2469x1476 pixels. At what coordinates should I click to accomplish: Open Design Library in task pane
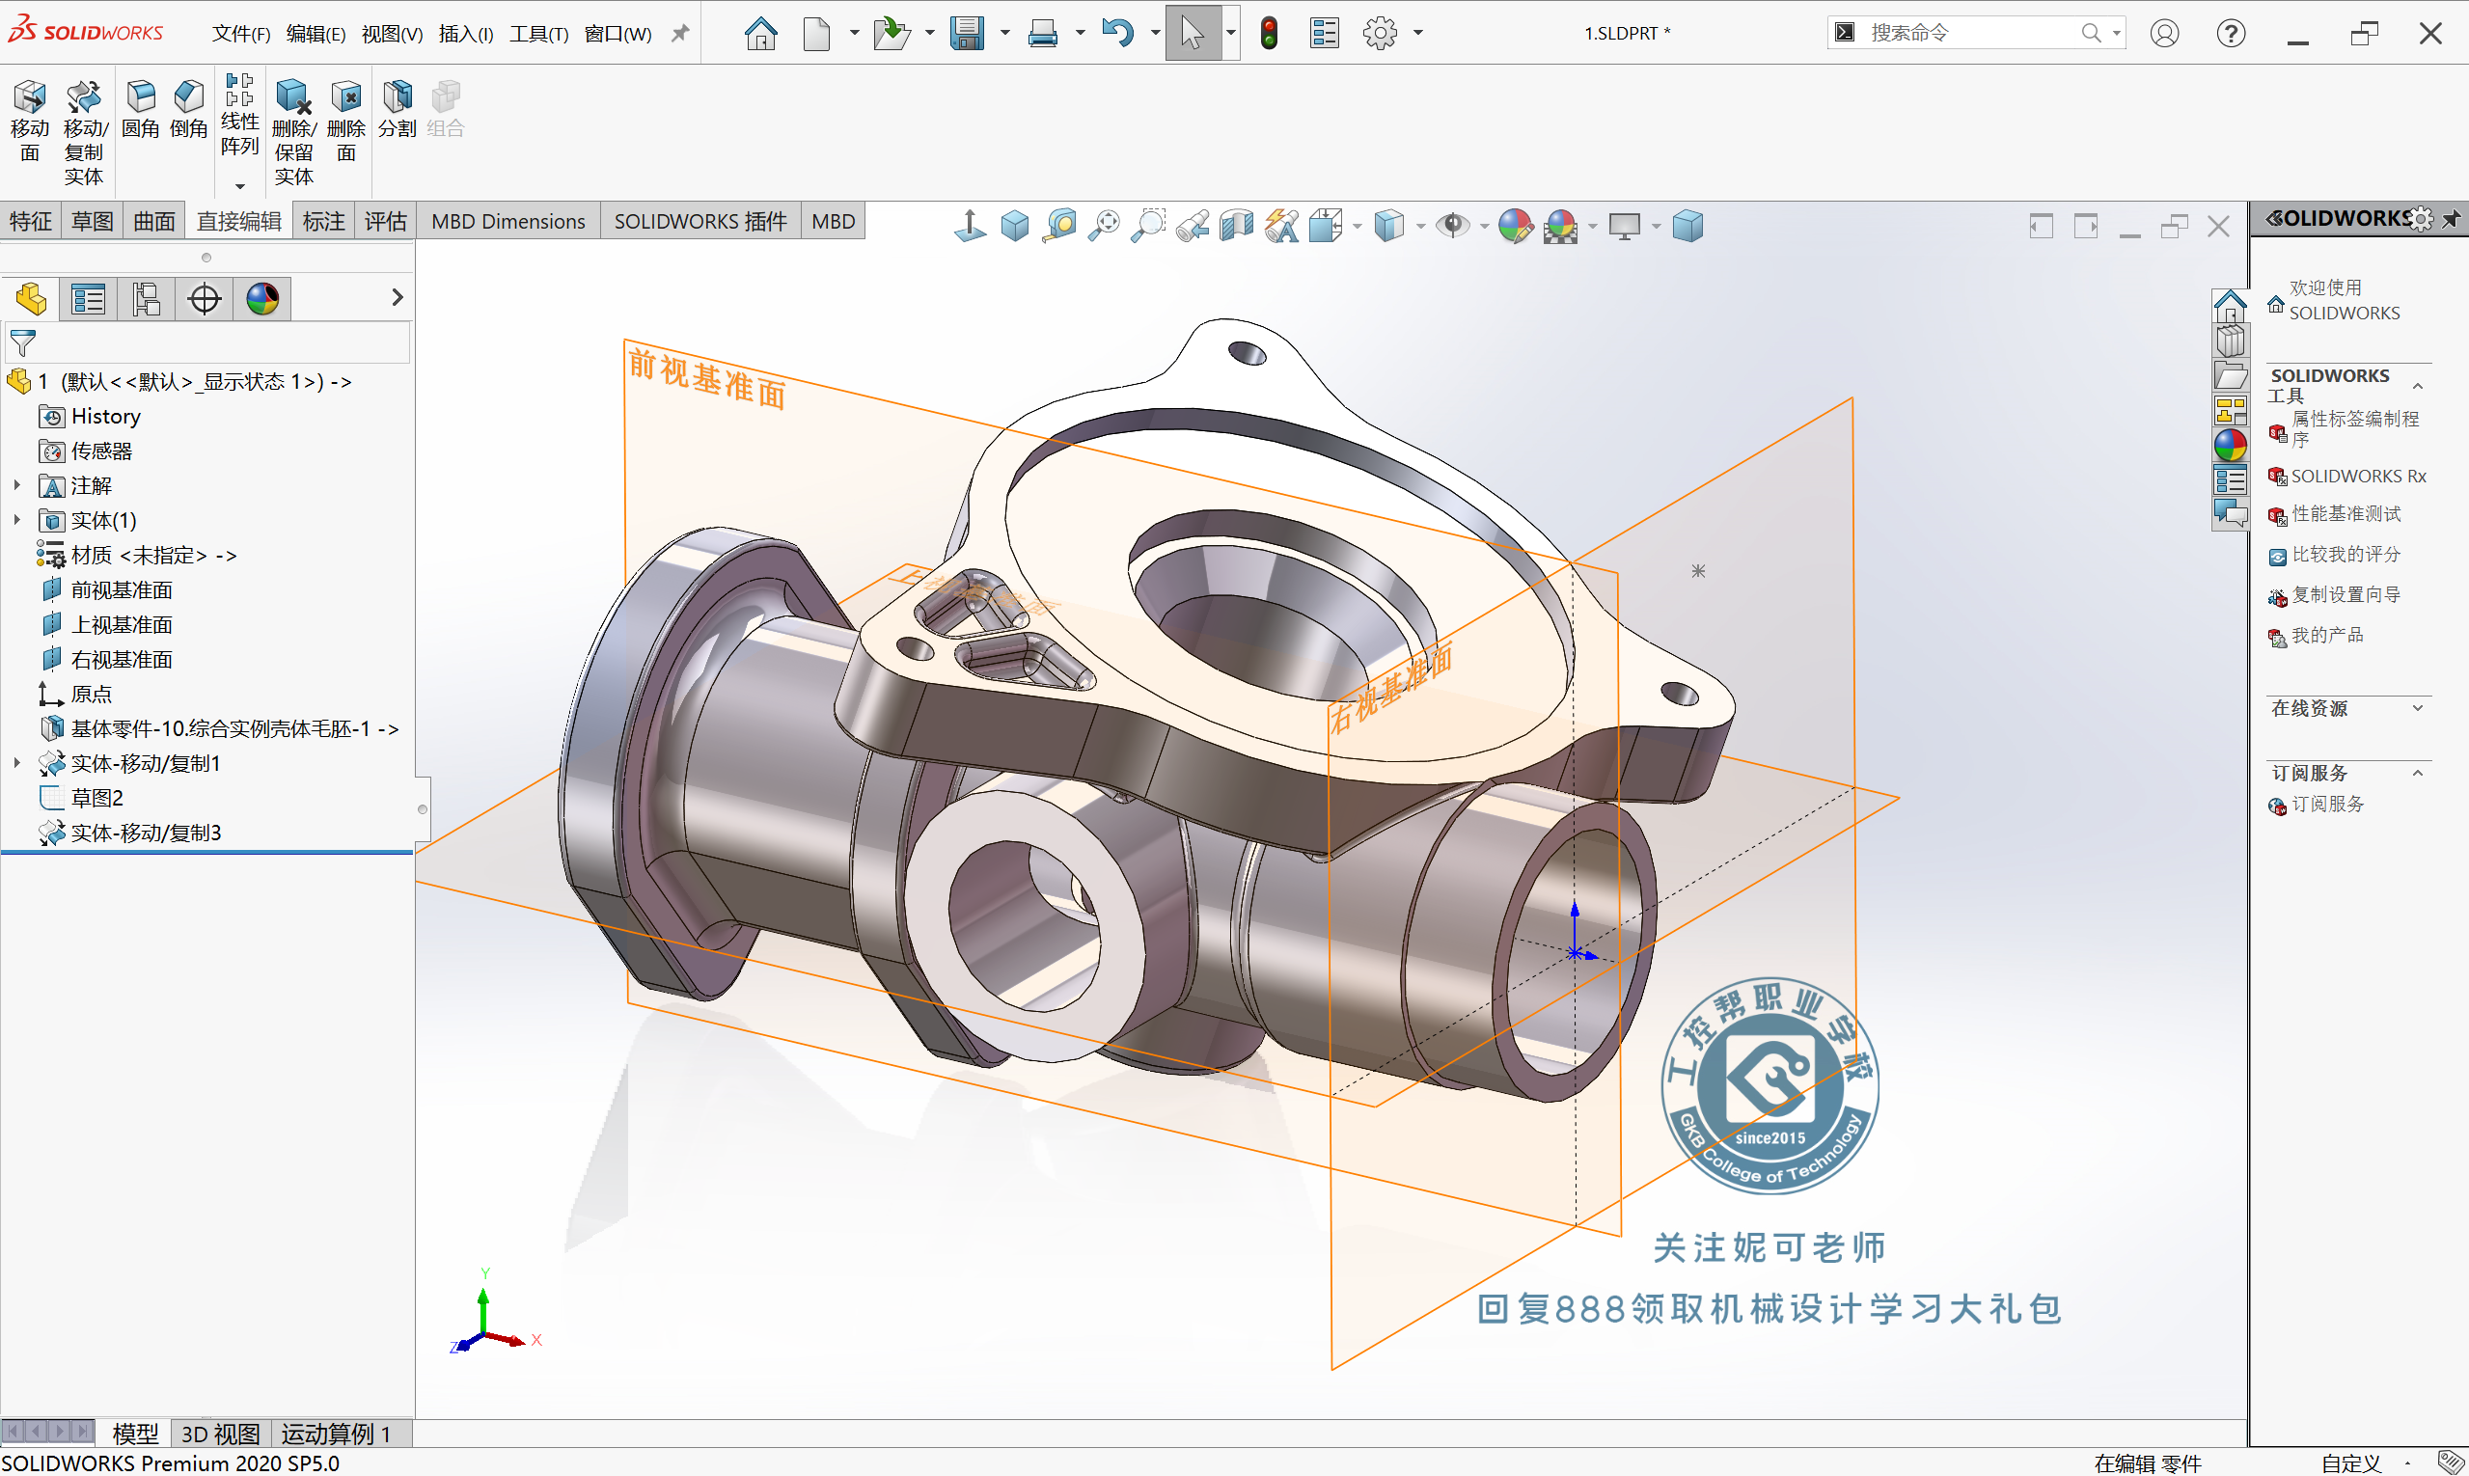click(x=2231, y=342)
